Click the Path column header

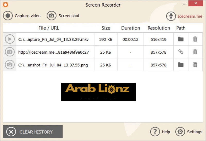point(181,28)
